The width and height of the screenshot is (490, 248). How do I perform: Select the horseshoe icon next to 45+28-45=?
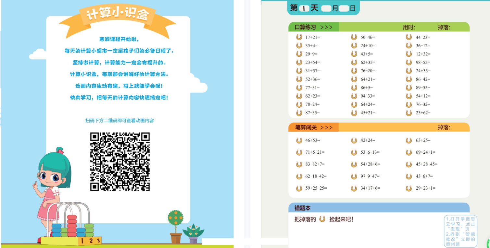(409, 164)
